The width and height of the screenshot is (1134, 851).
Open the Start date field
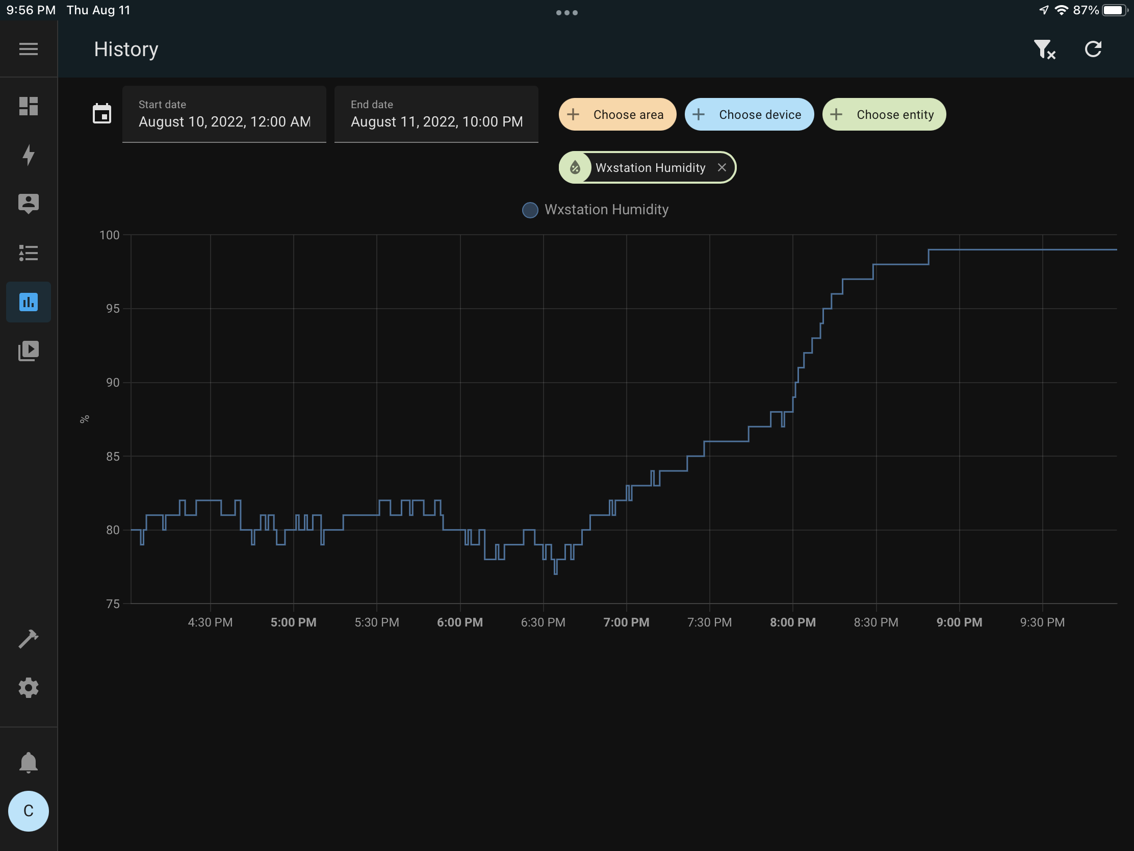(x=224, y=121)
